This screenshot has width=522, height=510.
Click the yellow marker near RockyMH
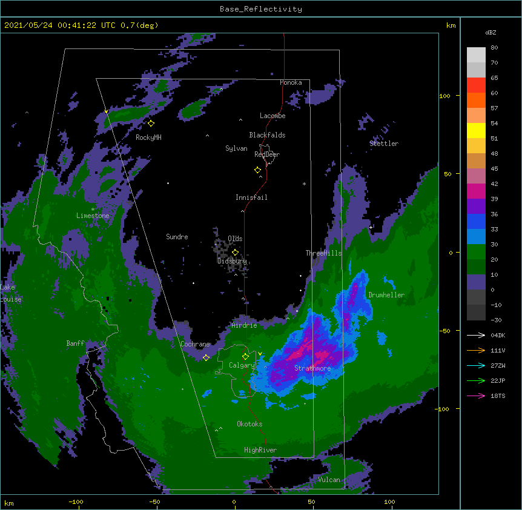(x=151, y=124)
